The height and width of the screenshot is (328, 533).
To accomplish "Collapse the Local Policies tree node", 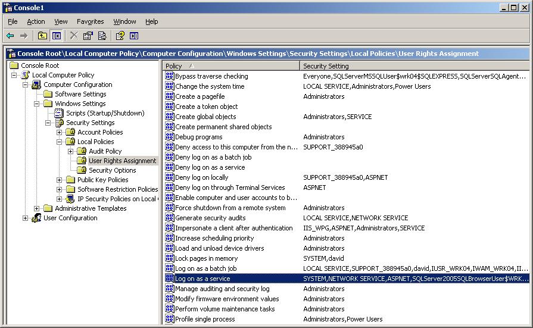I will (x=60, y=142).
